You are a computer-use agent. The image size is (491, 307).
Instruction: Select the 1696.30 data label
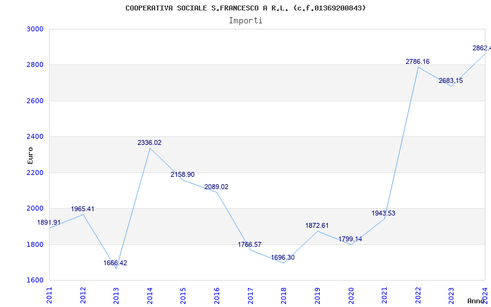click(x=283, y=257)
